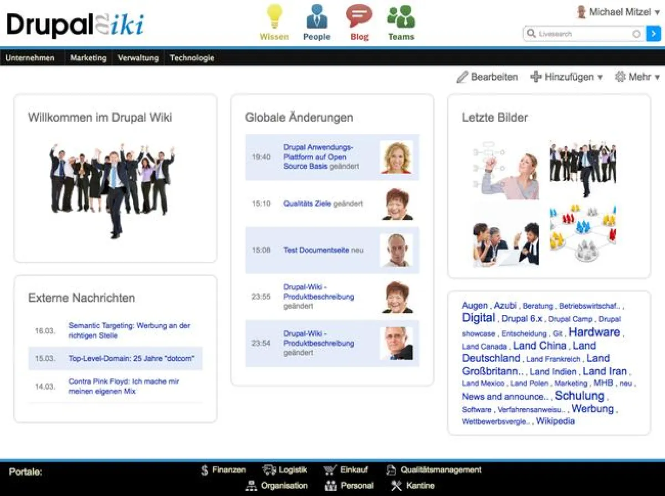The height and width of the screenshot is (496, 665).
Task: Open the Technologie navigation menu
Action: pos(192,58)
